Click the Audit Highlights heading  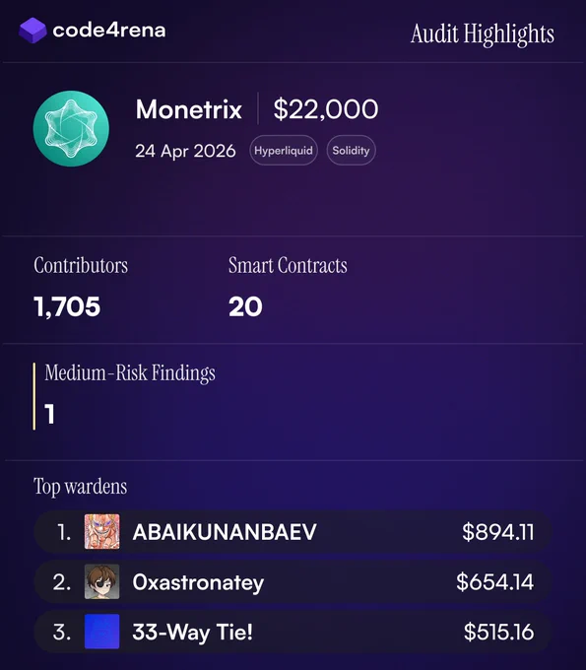[x=483, y=34]
